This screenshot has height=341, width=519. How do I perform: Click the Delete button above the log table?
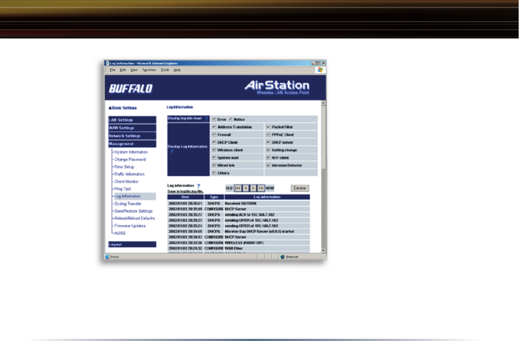(300, 188)
